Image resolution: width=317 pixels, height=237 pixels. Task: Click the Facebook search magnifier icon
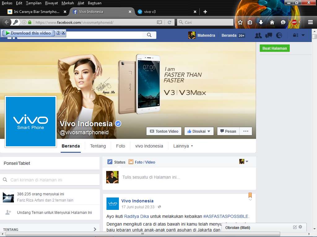[x=149, y=35]
